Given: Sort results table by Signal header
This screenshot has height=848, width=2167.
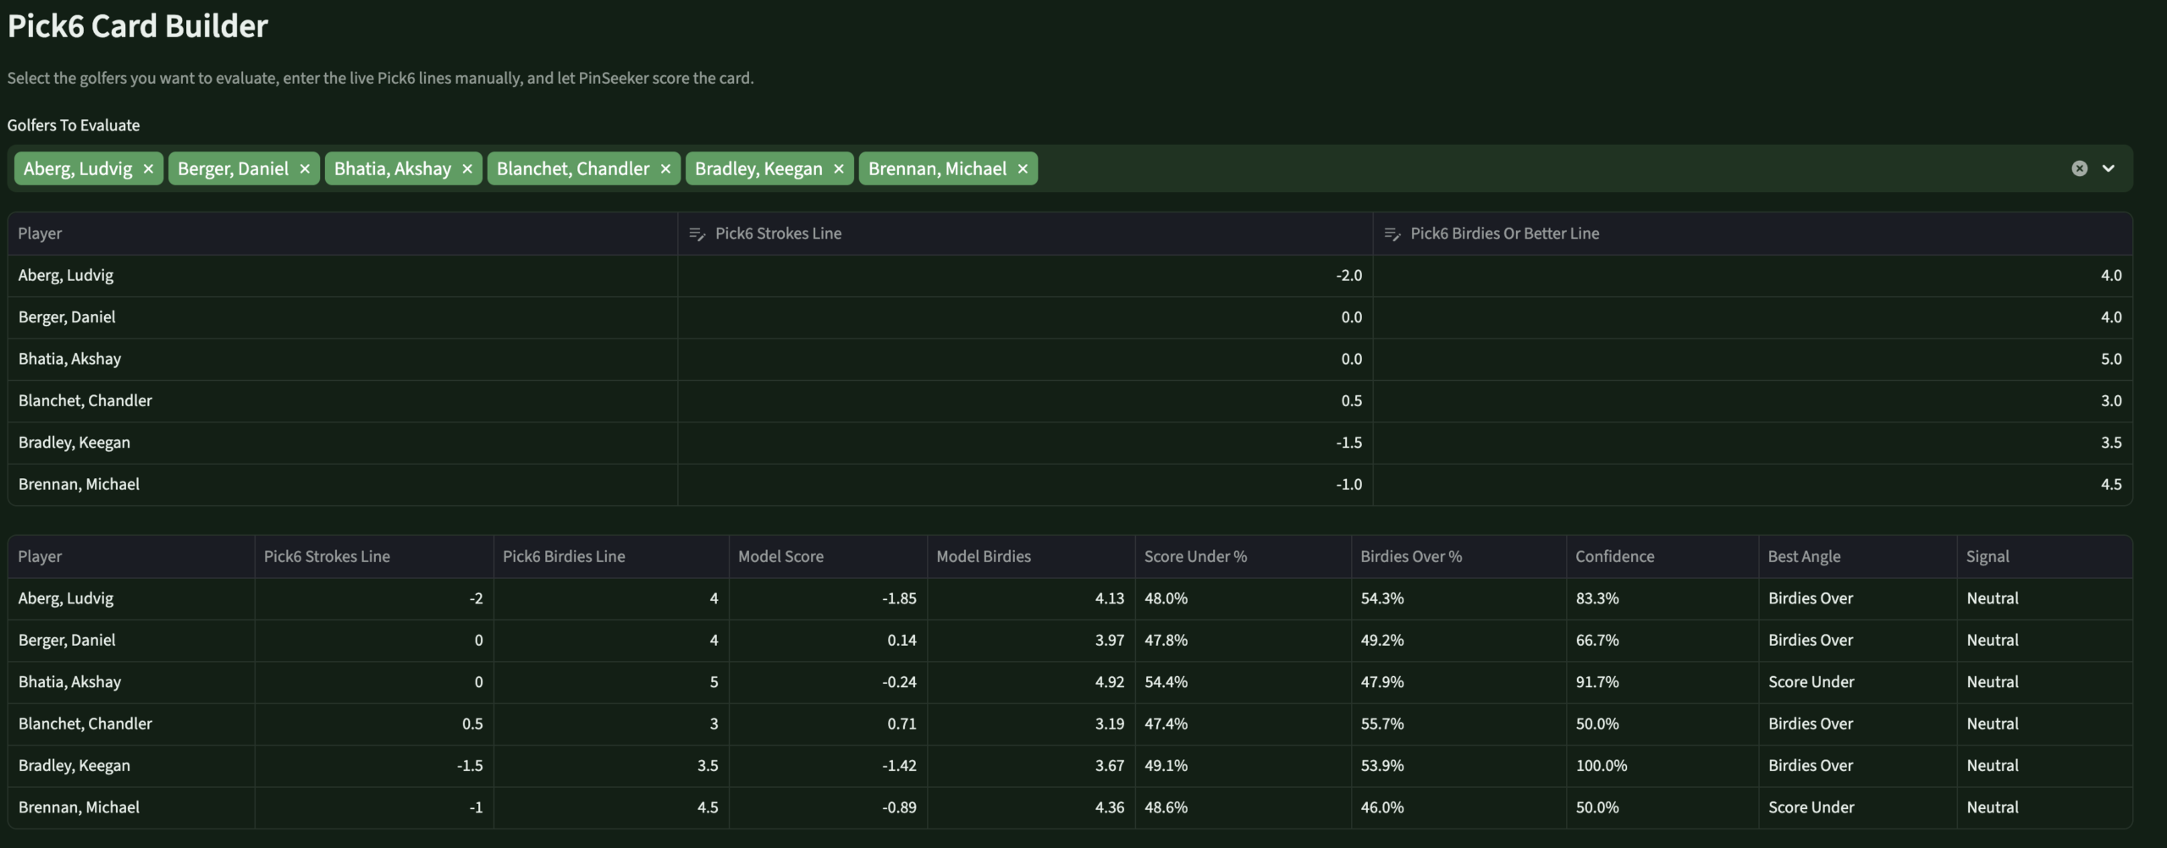Looking at the screenshot, I should click(1988, 556).
